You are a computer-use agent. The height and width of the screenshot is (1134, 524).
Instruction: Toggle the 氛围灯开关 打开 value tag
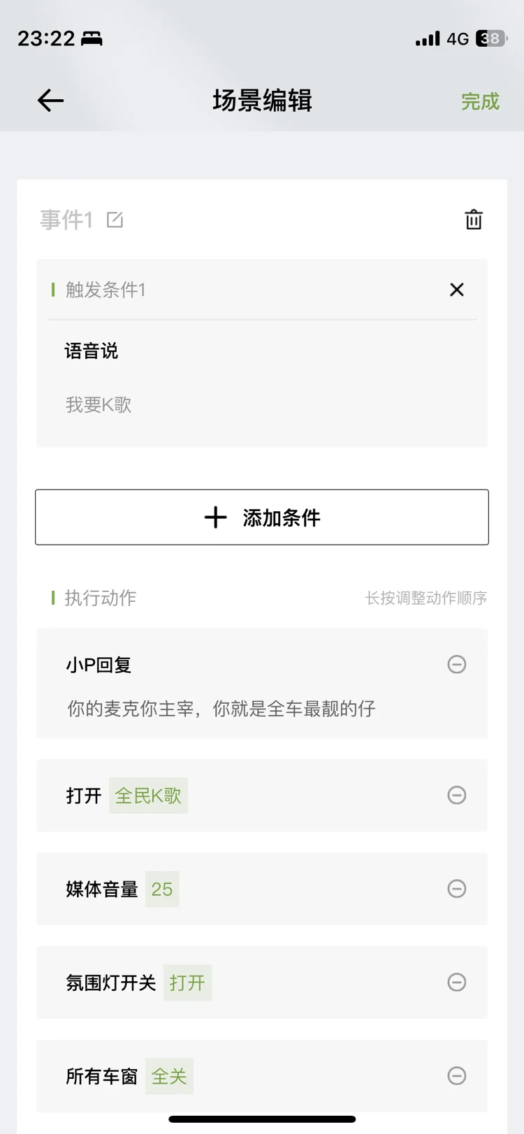[187, 982]
